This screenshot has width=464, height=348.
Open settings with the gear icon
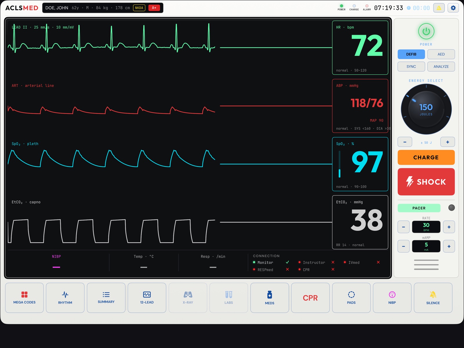point(453,8)
